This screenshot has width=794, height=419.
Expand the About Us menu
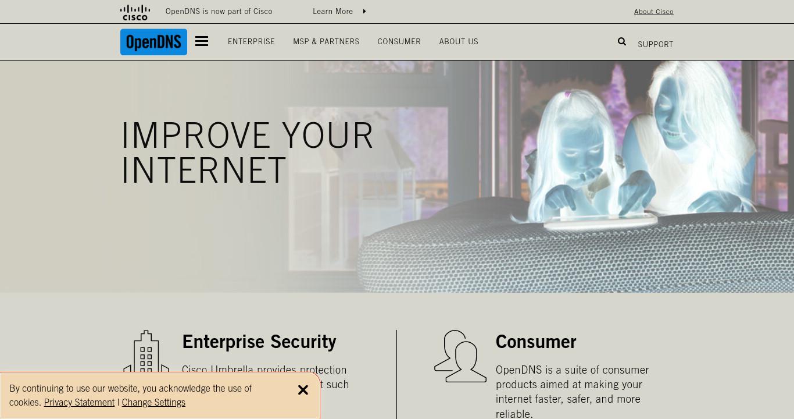[x=459, y=41]
